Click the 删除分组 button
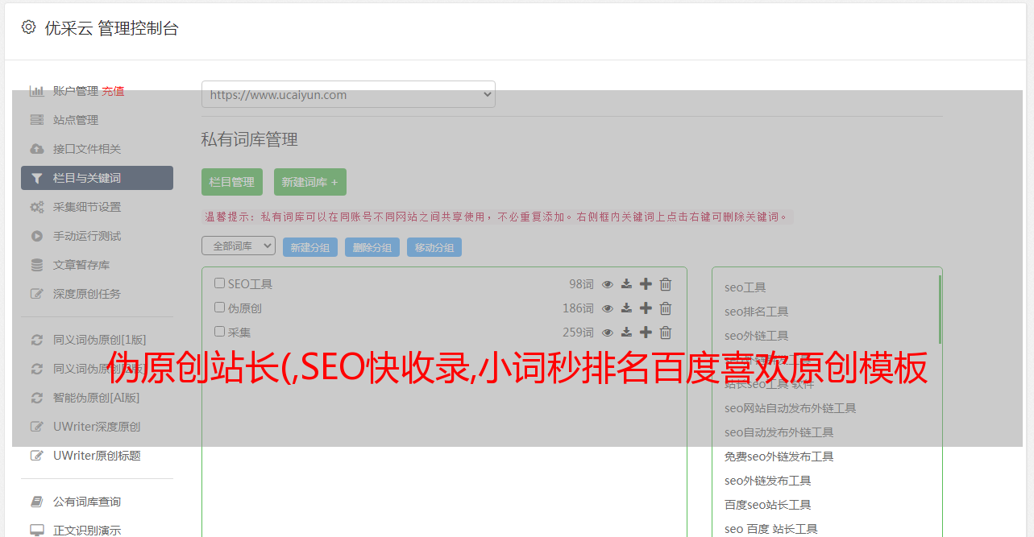 click(372, 247)
